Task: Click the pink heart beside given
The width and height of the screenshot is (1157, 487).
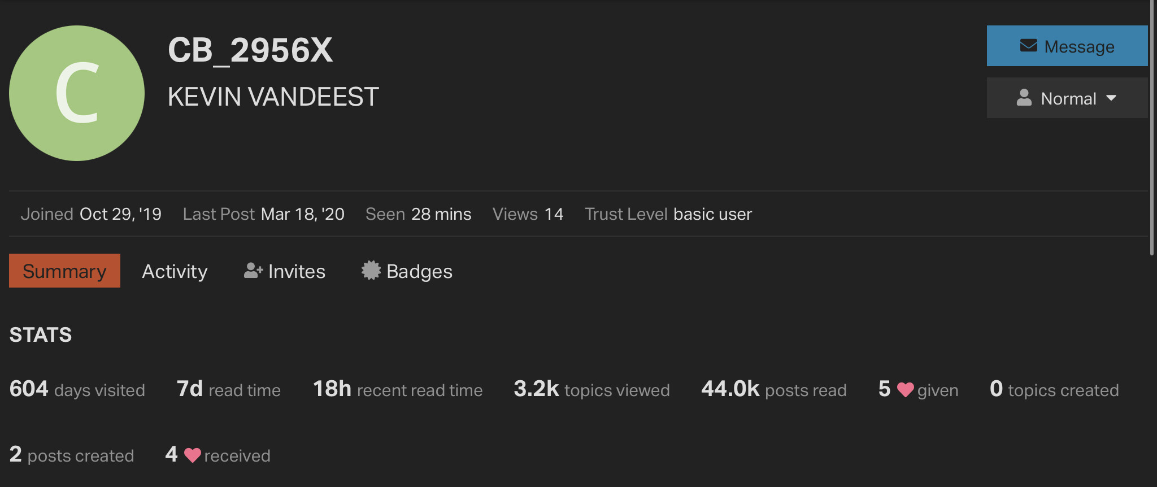Action: click(x=905, y=390)
